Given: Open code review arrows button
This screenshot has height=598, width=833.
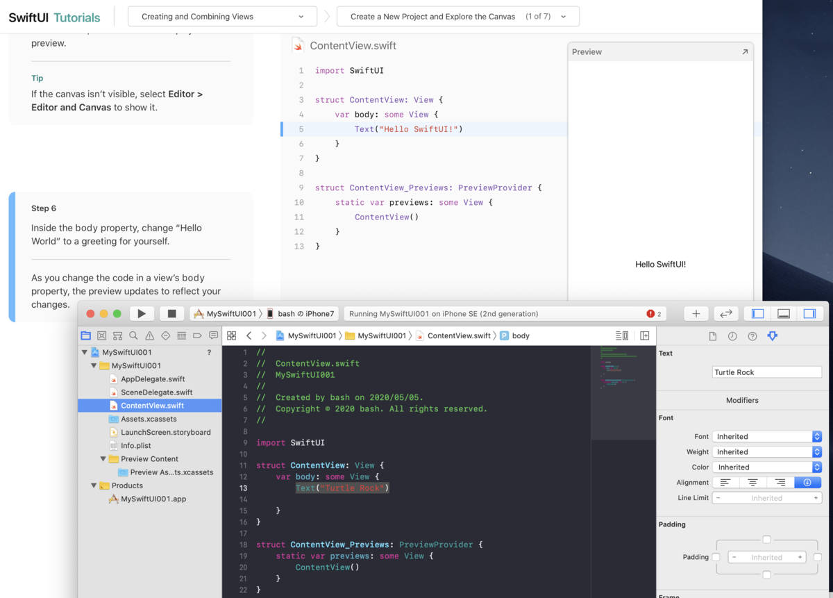Looking at the screenshot, I should (726, 314).
